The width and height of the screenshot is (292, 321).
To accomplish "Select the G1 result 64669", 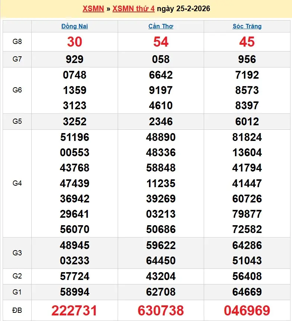I will (247, 292).
